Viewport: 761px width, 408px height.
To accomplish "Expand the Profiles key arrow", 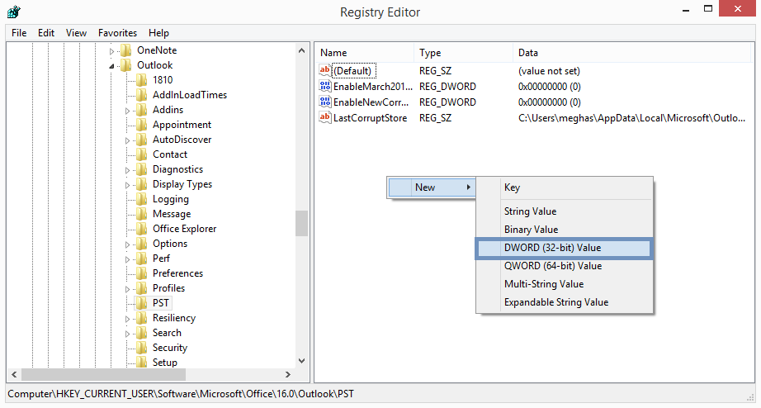I will pos(127,290).
